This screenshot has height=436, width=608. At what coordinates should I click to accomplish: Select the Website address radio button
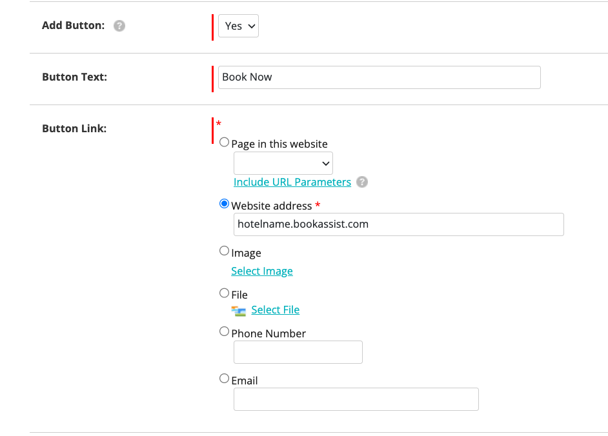tap(224, 204)
